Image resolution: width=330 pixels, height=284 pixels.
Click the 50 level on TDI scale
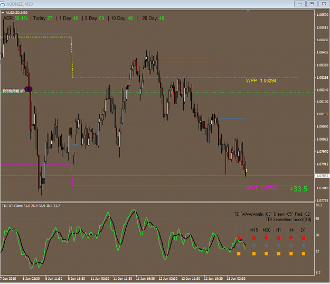coord(317,235)
